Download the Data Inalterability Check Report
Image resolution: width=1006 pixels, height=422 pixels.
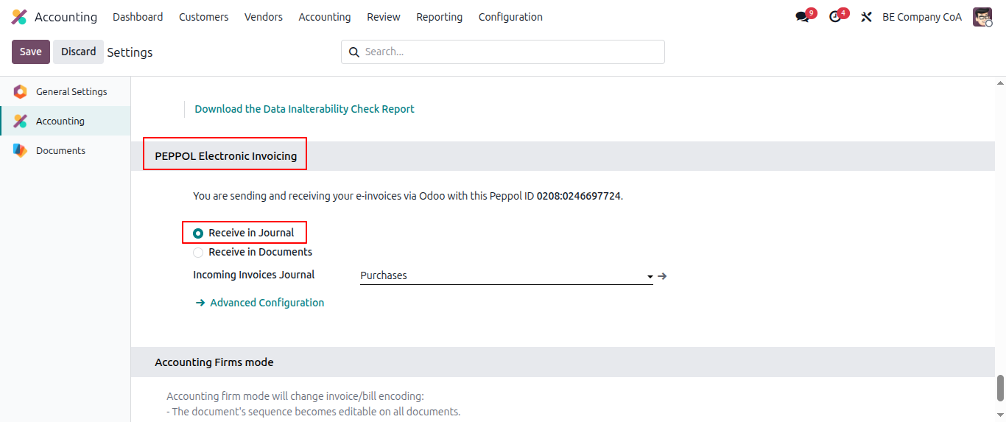tap(304, 109)
